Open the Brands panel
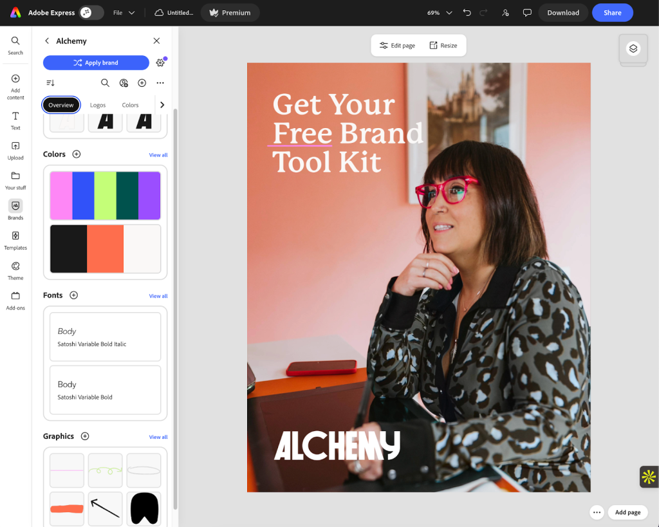This screenshot has width=659, height=527. tap(15, 210)
